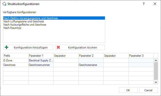The image size is (161, 96).
Task: Click 'Konfiguration hinzufügen' button
Action: pyautogui.click(x=28, y=48)
